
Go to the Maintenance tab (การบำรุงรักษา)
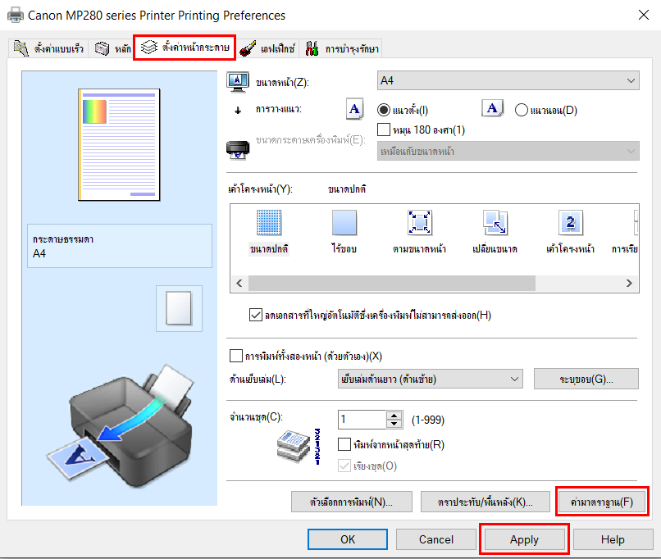click(x=342, y=48)
